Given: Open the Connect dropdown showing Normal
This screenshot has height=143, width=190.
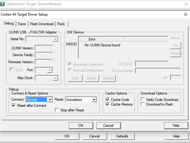Looking at the screenshot, I should 39,100.
